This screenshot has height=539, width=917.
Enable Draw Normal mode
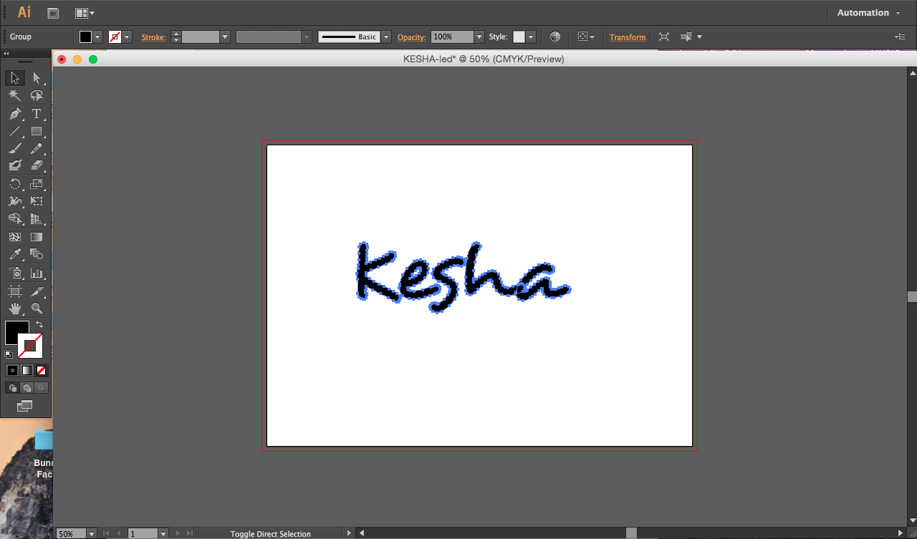click(x=12, y=387)
